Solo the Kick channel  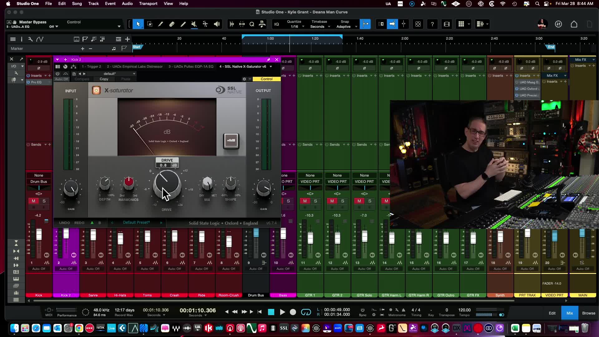tap(44, 201)
